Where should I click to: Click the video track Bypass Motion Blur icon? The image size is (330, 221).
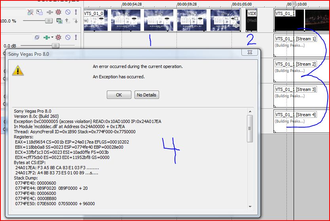[31, 12]
